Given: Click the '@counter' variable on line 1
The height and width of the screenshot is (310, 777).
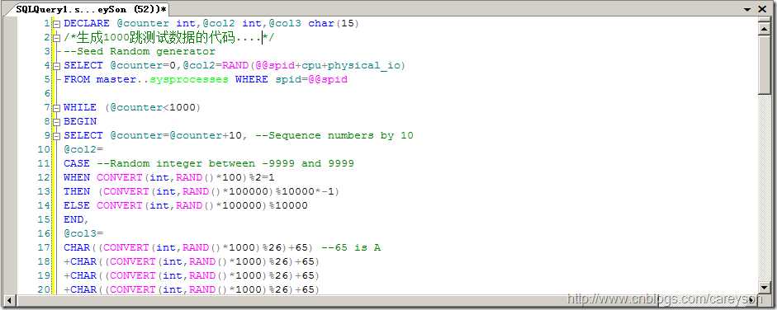Looking at the screenshot, I should 143,23.
